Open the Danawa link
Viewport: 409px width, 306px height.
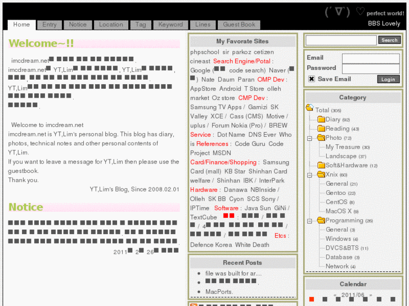[236, 190]
